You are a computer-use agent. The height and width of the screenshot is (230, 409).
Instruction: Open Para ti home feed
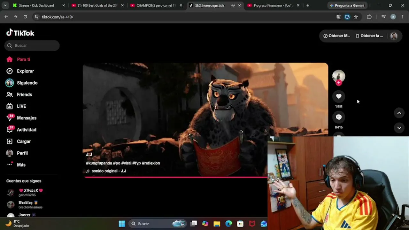click(x=18, y=59)
